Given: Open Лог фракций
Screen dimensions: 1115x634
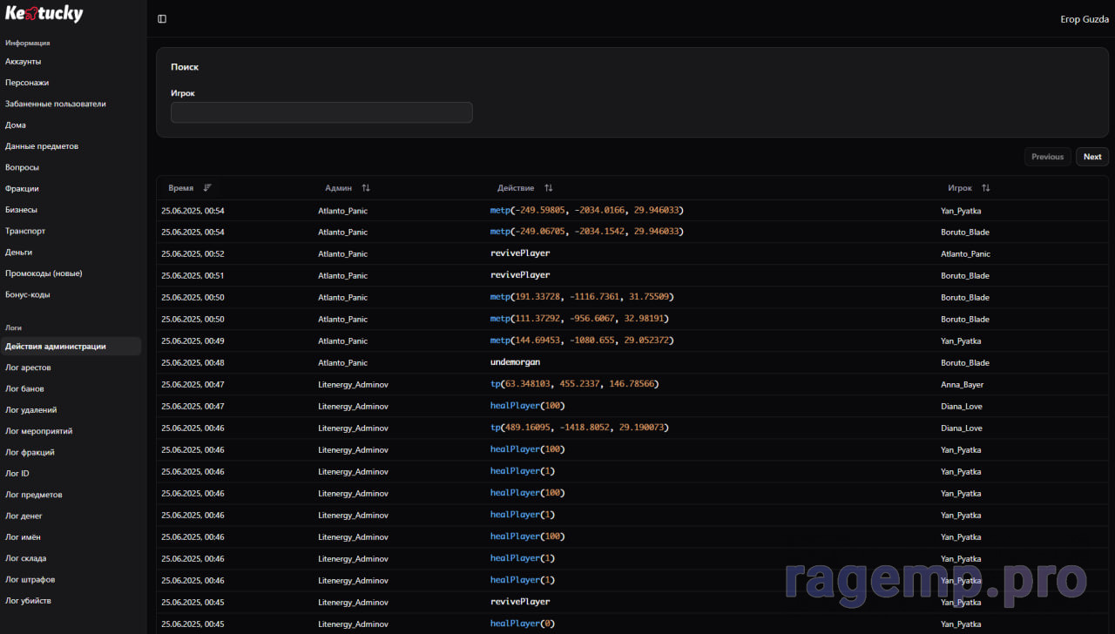Looking at the screenshot, I should click(30, 452).
